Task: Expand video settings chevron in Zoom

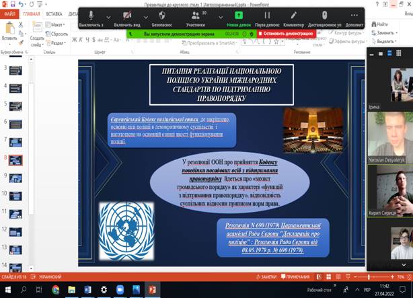Action: click(146, 17)
